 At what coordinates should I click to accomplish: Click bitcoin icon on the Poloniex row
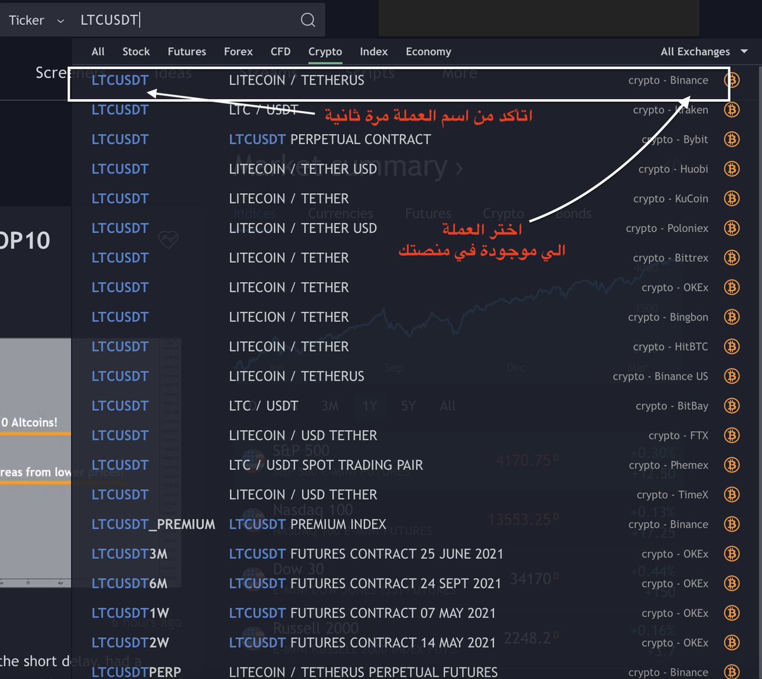pos(732,228)
